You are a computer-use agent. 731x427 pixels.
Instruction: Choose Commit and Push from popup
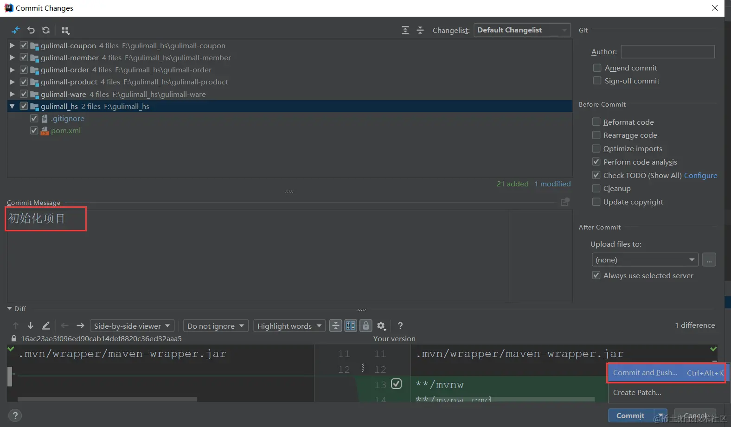(667, 373)
